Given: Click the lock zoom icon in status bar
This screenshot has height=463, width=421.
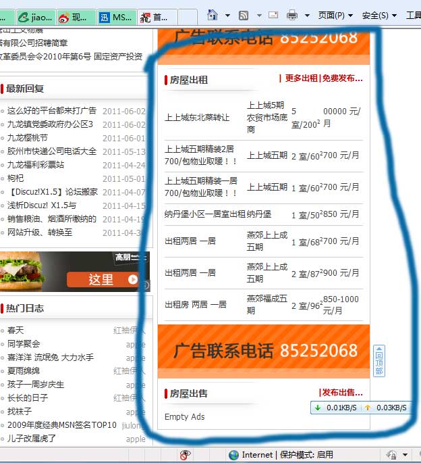Looking at the screenshot, I should pyautogui.click(x=392, y=455).
